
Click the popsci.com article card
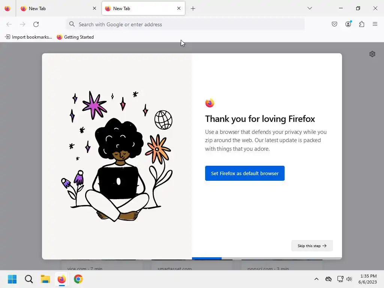pos(282,265)
